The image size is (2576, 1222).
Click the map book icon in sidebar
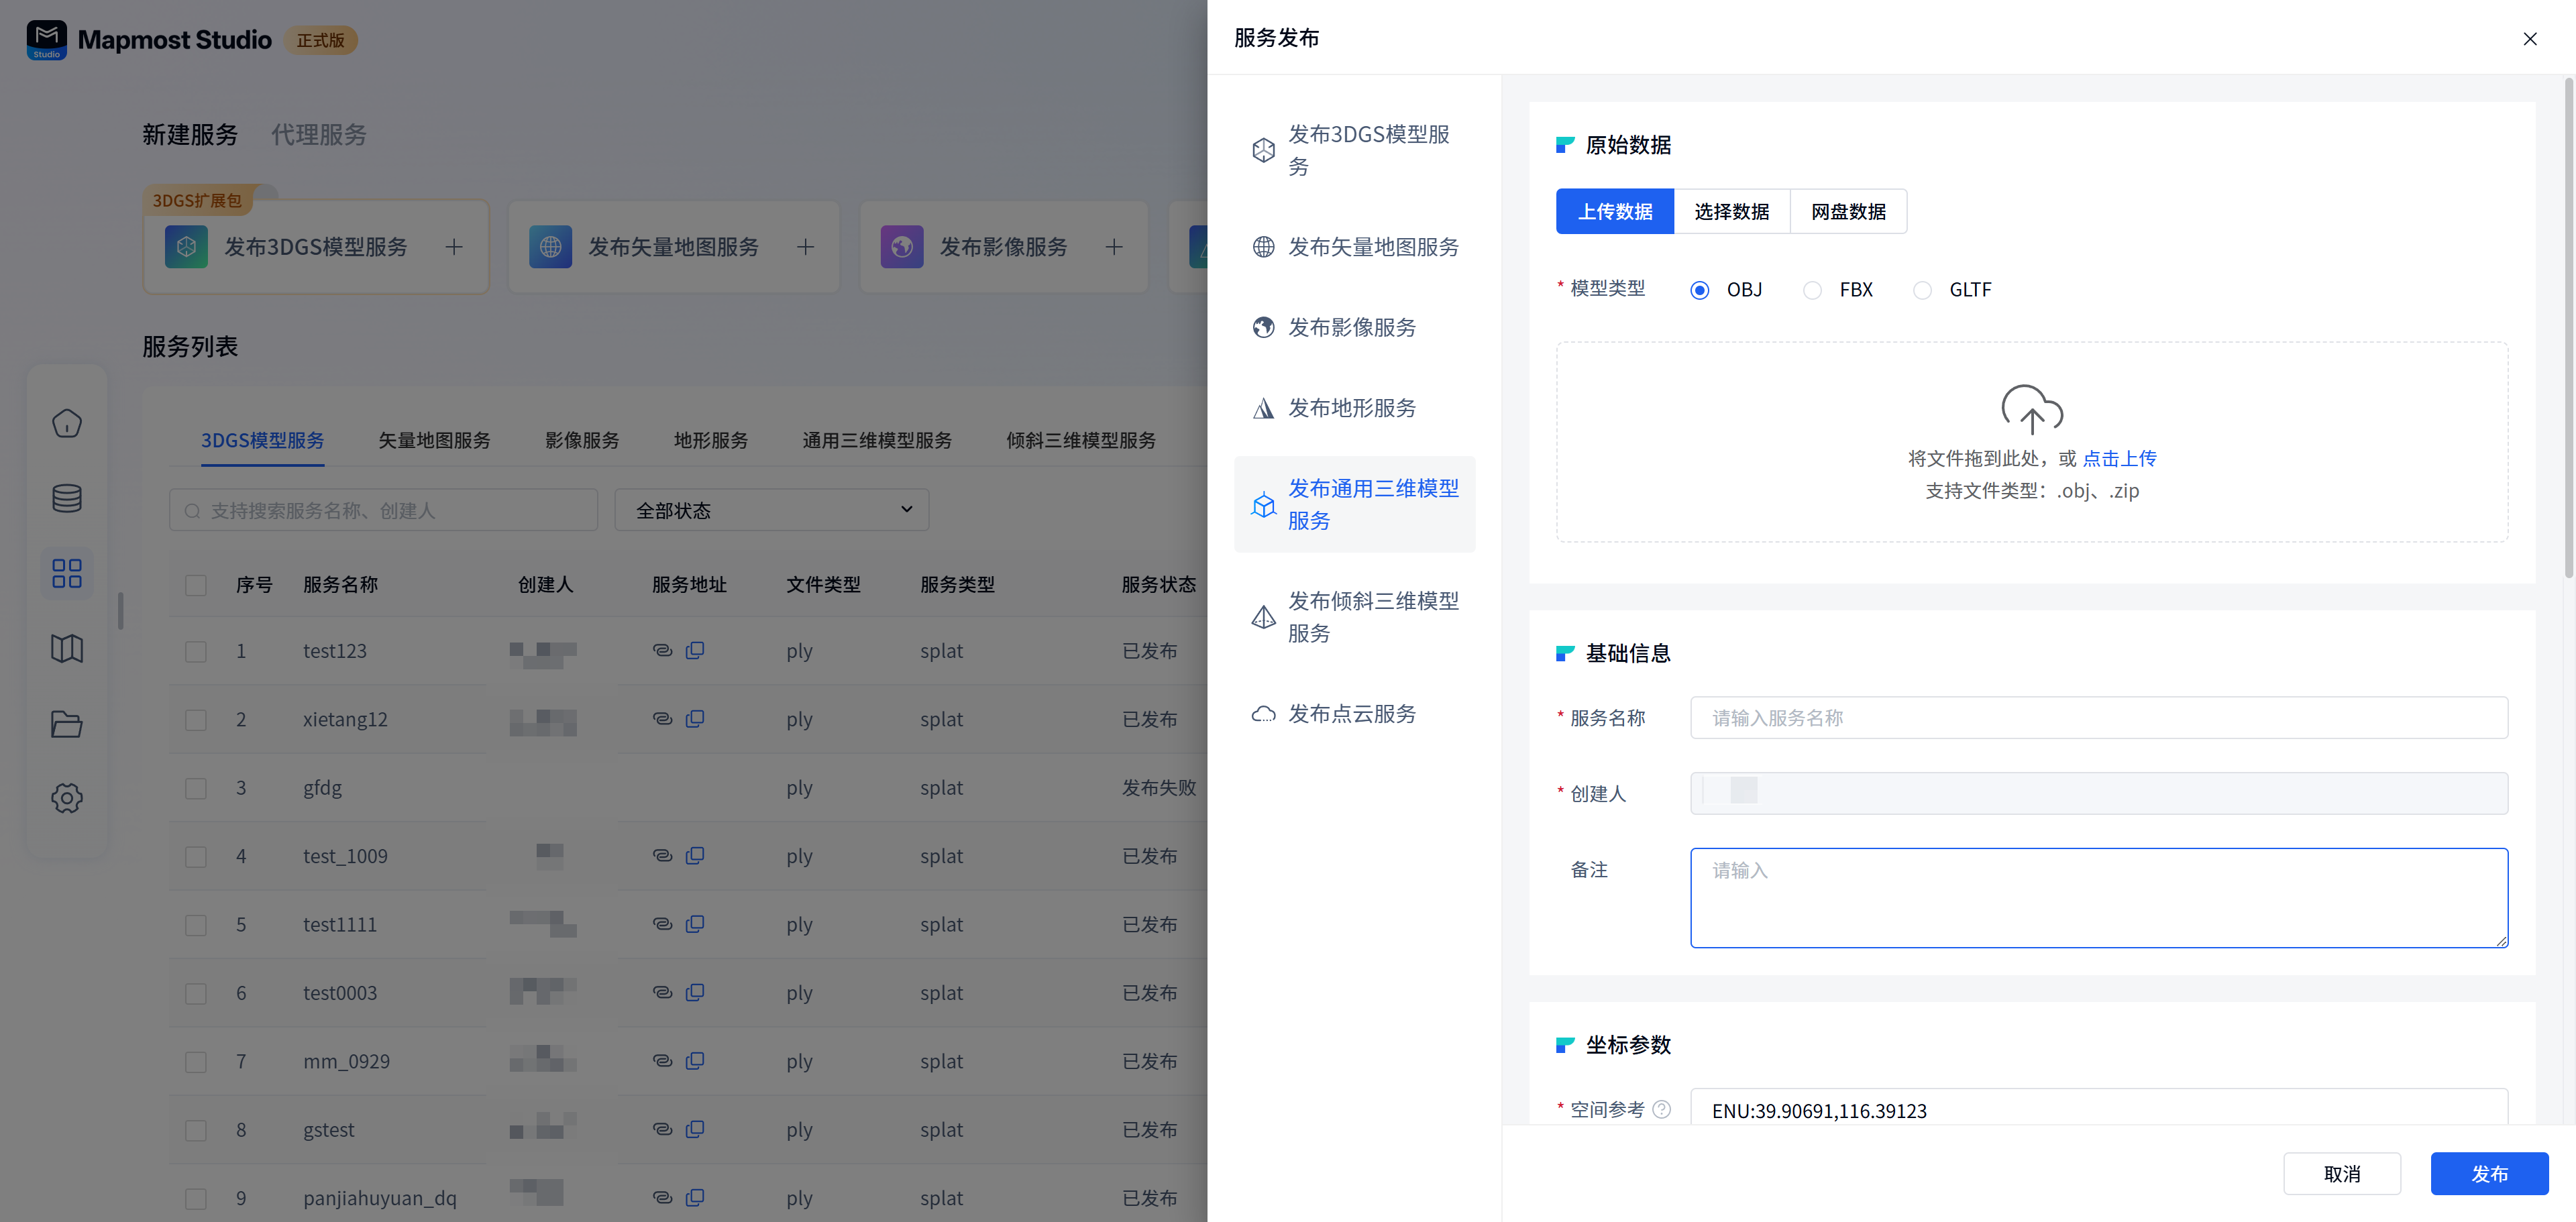click(x=66, y=648)
